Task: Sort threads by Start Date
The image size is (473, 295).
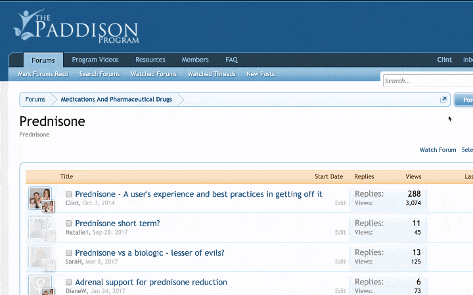Action: pyautogui.click(x=329, y=176)
